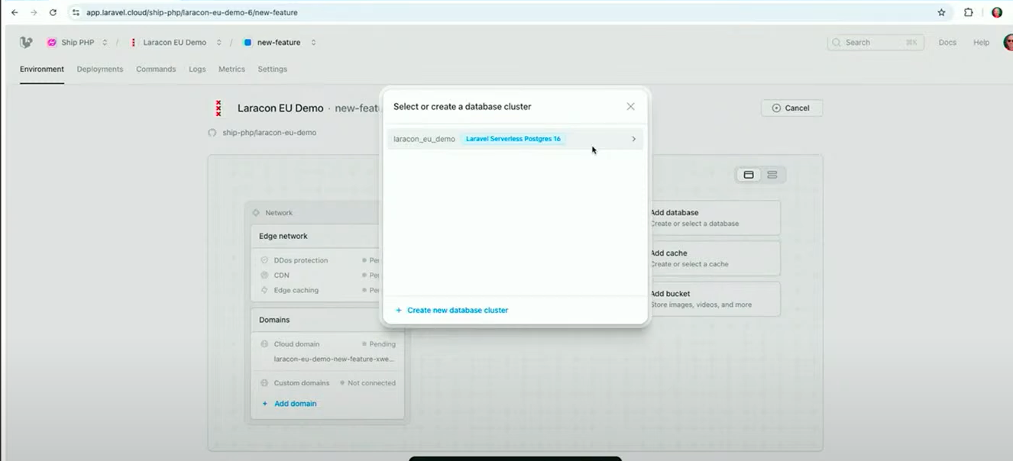Click the Cancel button
This screenshot has height=461, width=1013.
coord(791,108)
